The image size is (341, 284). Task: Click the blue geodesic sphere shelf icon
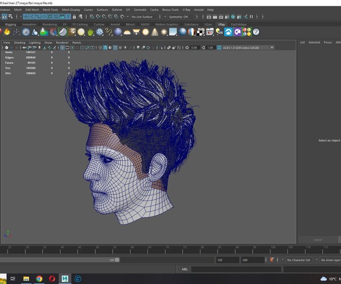click(x=118, y=32)
